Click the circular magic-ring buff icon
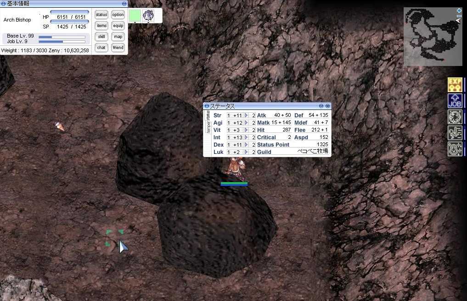The height and width of the screenshot is (301, 467). [x=455, y=117]
